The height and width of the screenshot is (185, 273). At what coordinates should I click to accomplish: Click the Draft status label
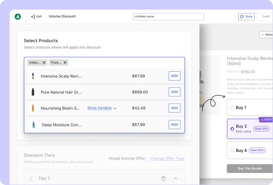pos(266,16)
